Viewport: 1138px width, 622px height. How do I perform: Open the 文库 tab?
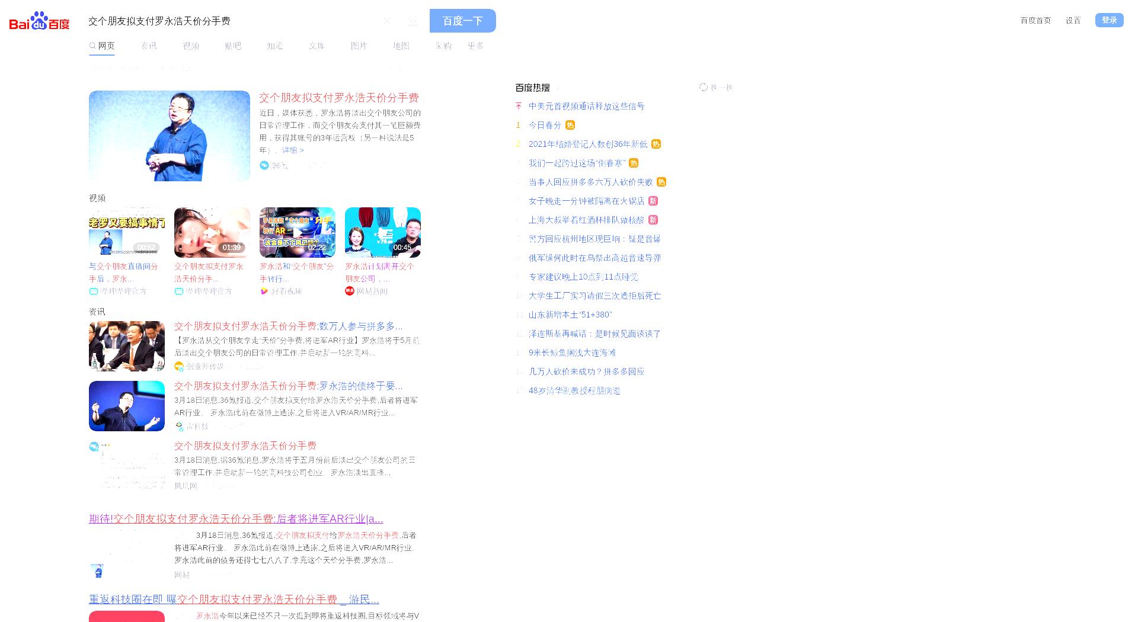(x=317, y=46)
